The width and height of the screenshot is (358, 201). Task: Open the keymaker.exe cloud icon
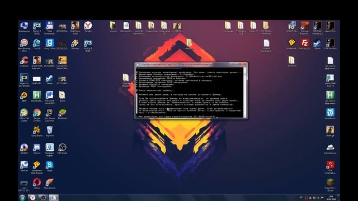coord(330,149)
